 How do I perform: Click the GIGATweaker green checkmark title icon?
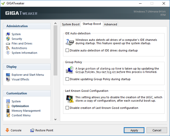tap(3, 3)
